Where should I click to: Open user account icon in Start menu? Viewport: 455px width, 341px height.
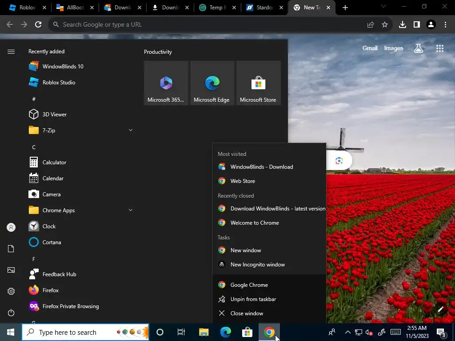(11, 227)
